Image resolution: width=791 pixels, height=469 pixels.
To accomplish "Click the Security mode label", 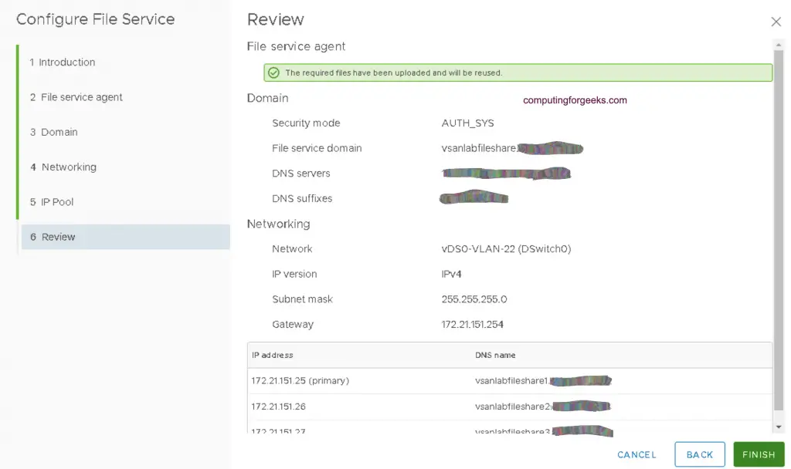I will click(x=306, y=123).
